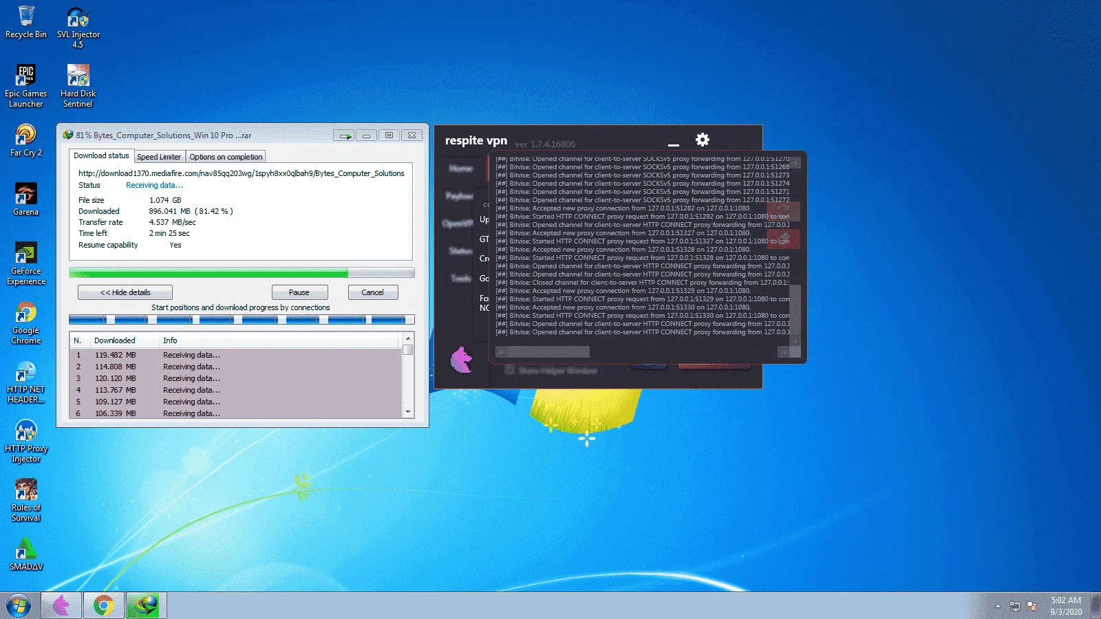Click the green arrow button in download title bar
1101x619 pixels.
tap(345, 135)
